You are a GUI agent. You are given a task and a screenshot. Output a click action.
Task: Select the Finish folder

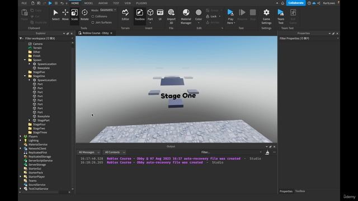(x=36, y=56)
